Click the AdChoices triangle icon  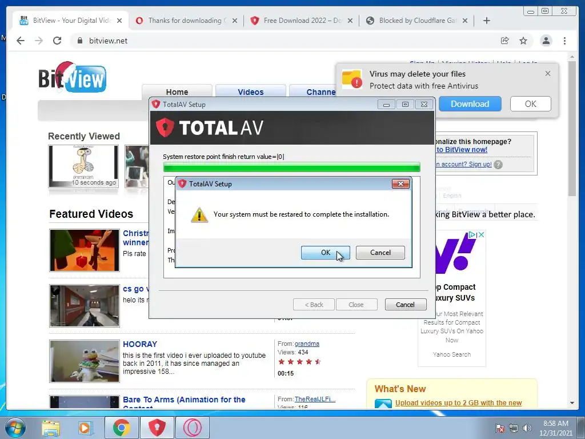click(x=472, y=235)
